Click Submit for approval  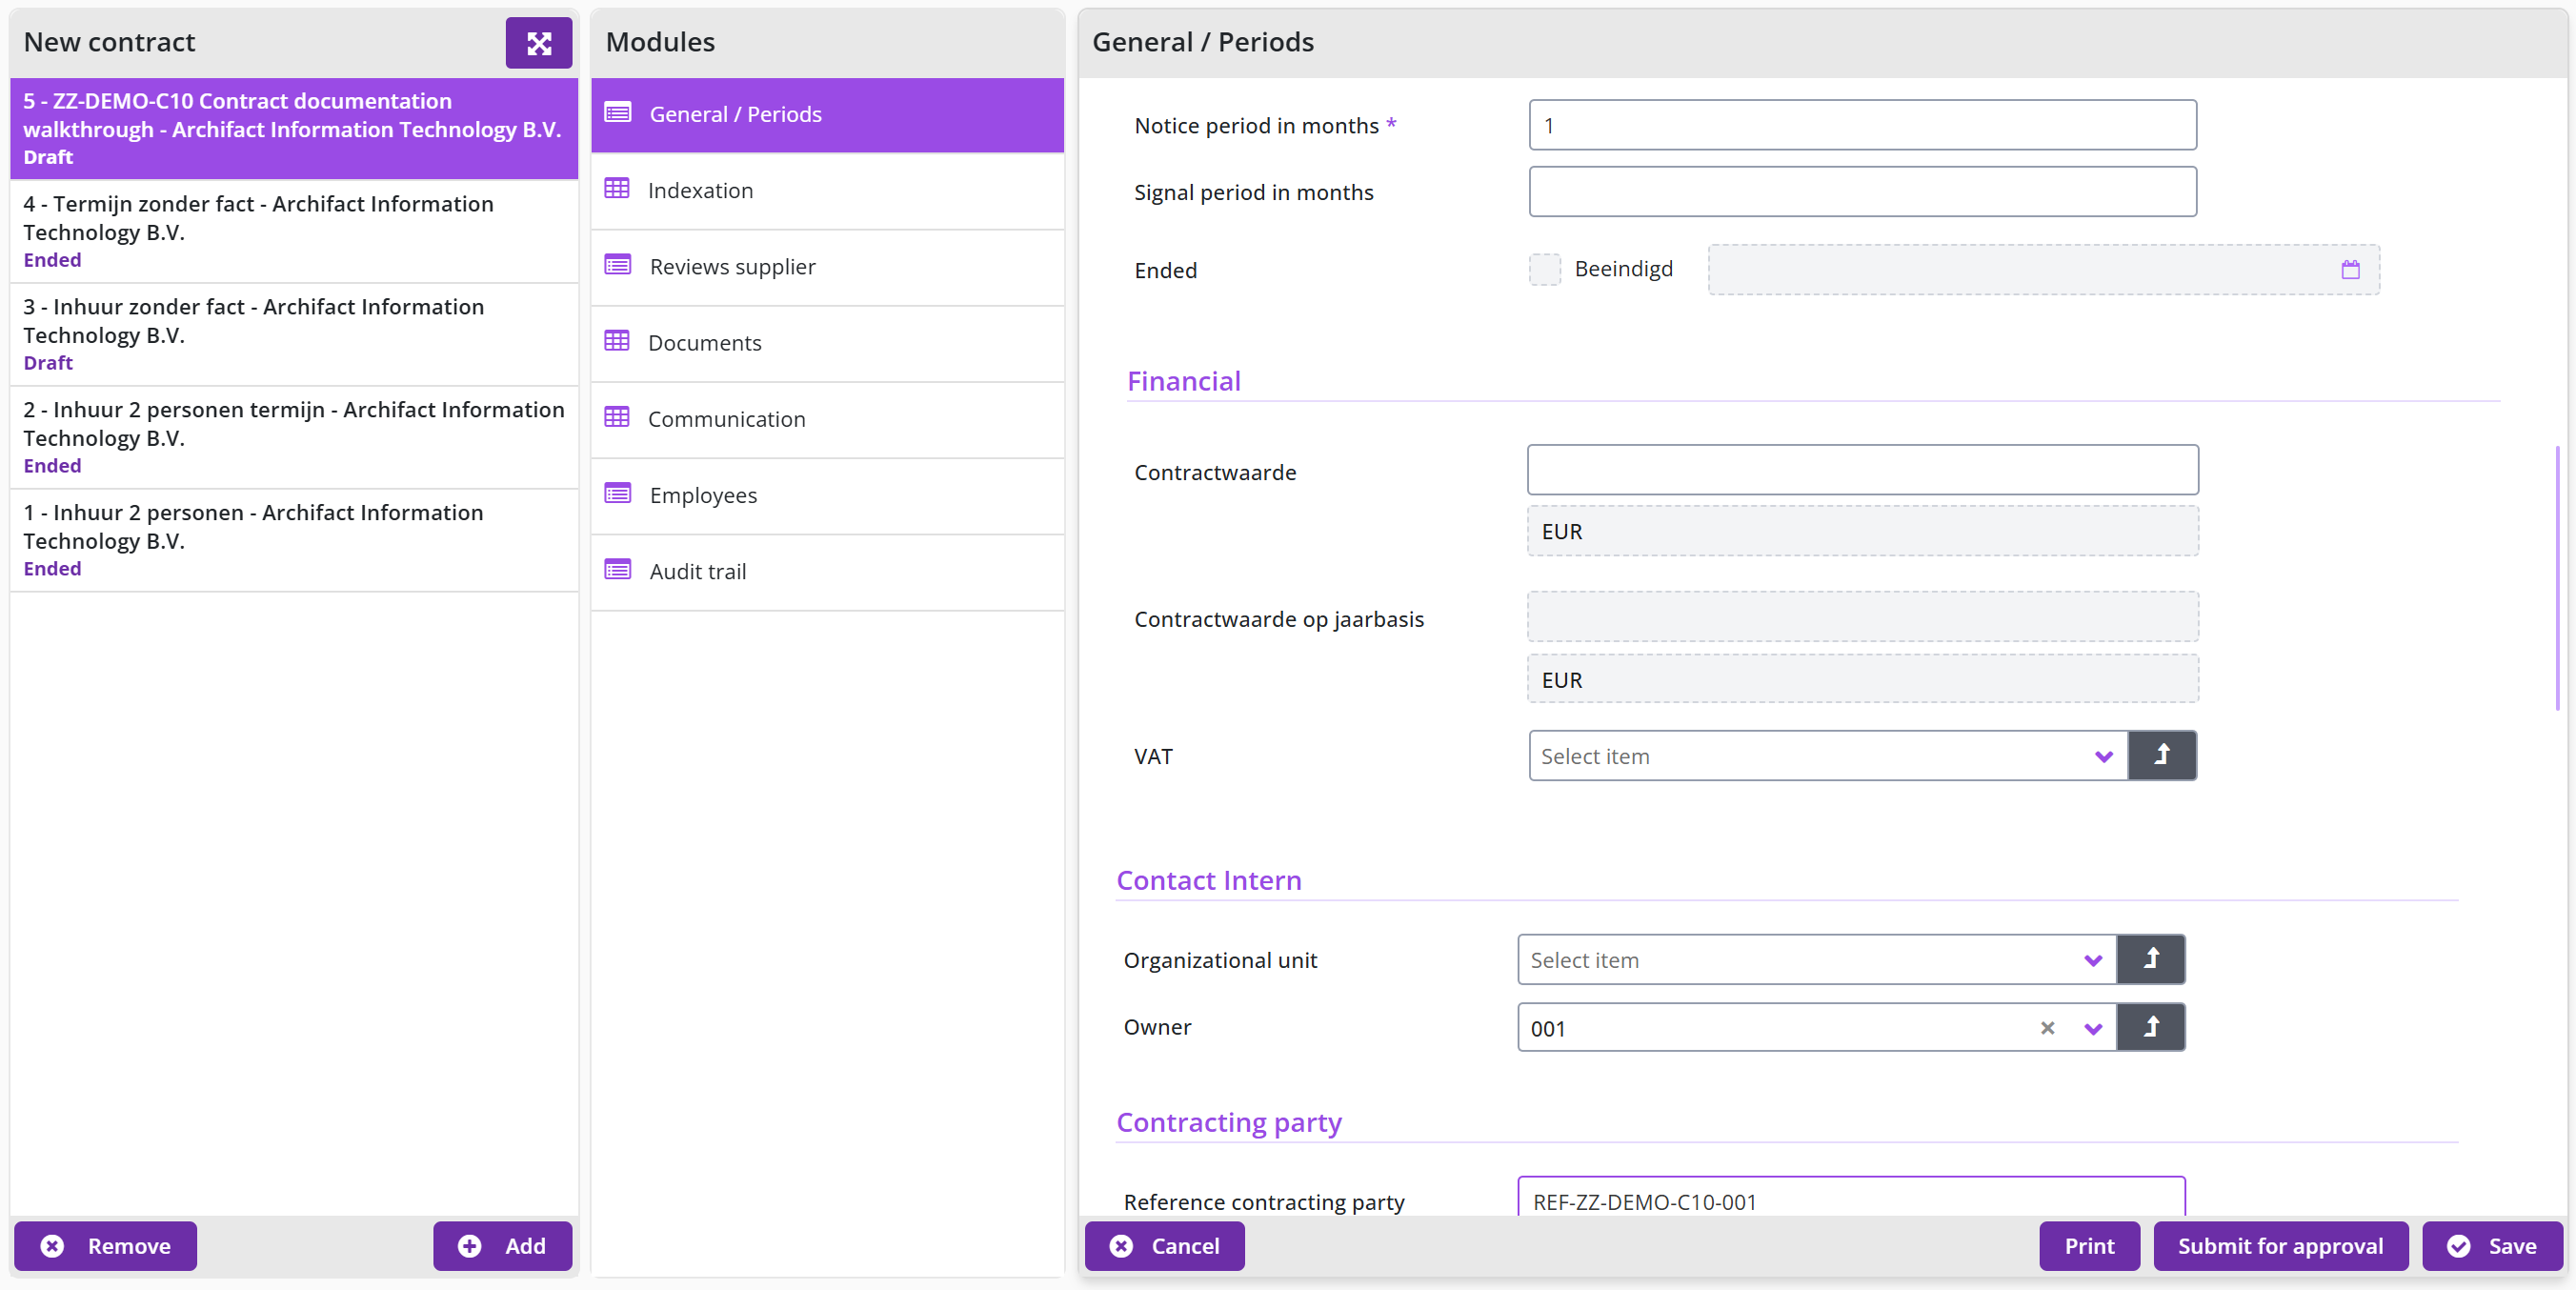[2280, 1246]
